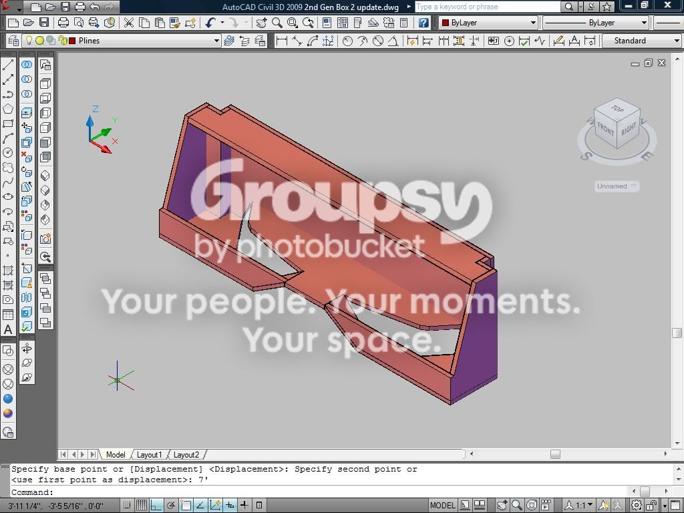
Task: Open the Named Views icon
Action: [x=45, y=65]
